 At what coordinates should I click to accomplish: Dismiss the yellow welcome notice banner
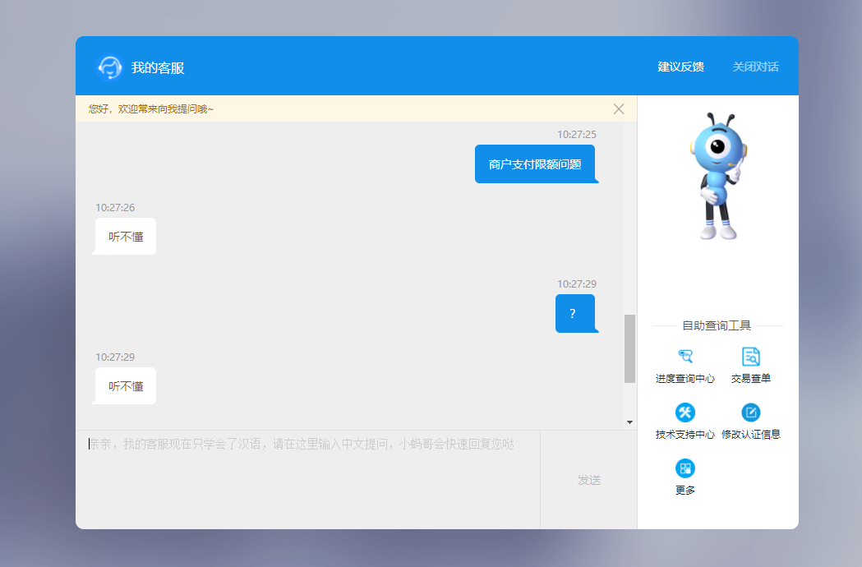pyautogui.click(x=619, y=108)
